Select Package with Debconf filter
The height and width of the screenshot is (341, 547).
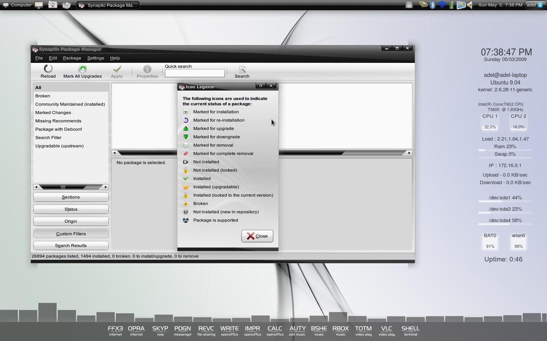coord(71,129)
